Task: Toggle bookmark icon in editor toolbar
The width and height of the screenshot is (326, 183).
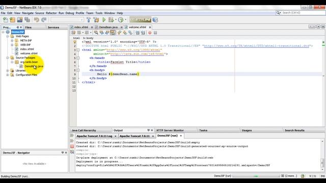Action: tap(130, 33)
